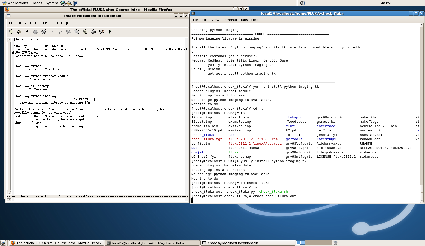The image size is (425, 246).
Task: Open the Emacs Help menu
Action: coord(65,23)
